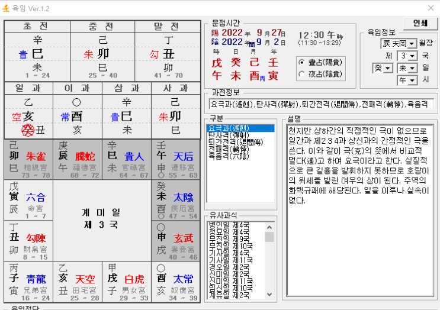The height and width of the screenshot is (310, 440).
Task: Click the 유사과식 scrollbar thumb
Action: coord(269,237)
